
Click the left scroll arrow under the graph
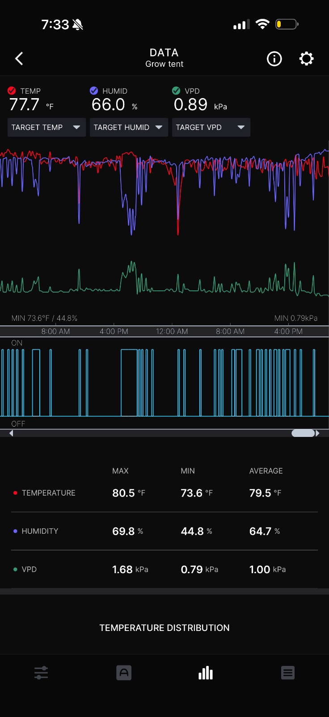[x=11, y=433]
